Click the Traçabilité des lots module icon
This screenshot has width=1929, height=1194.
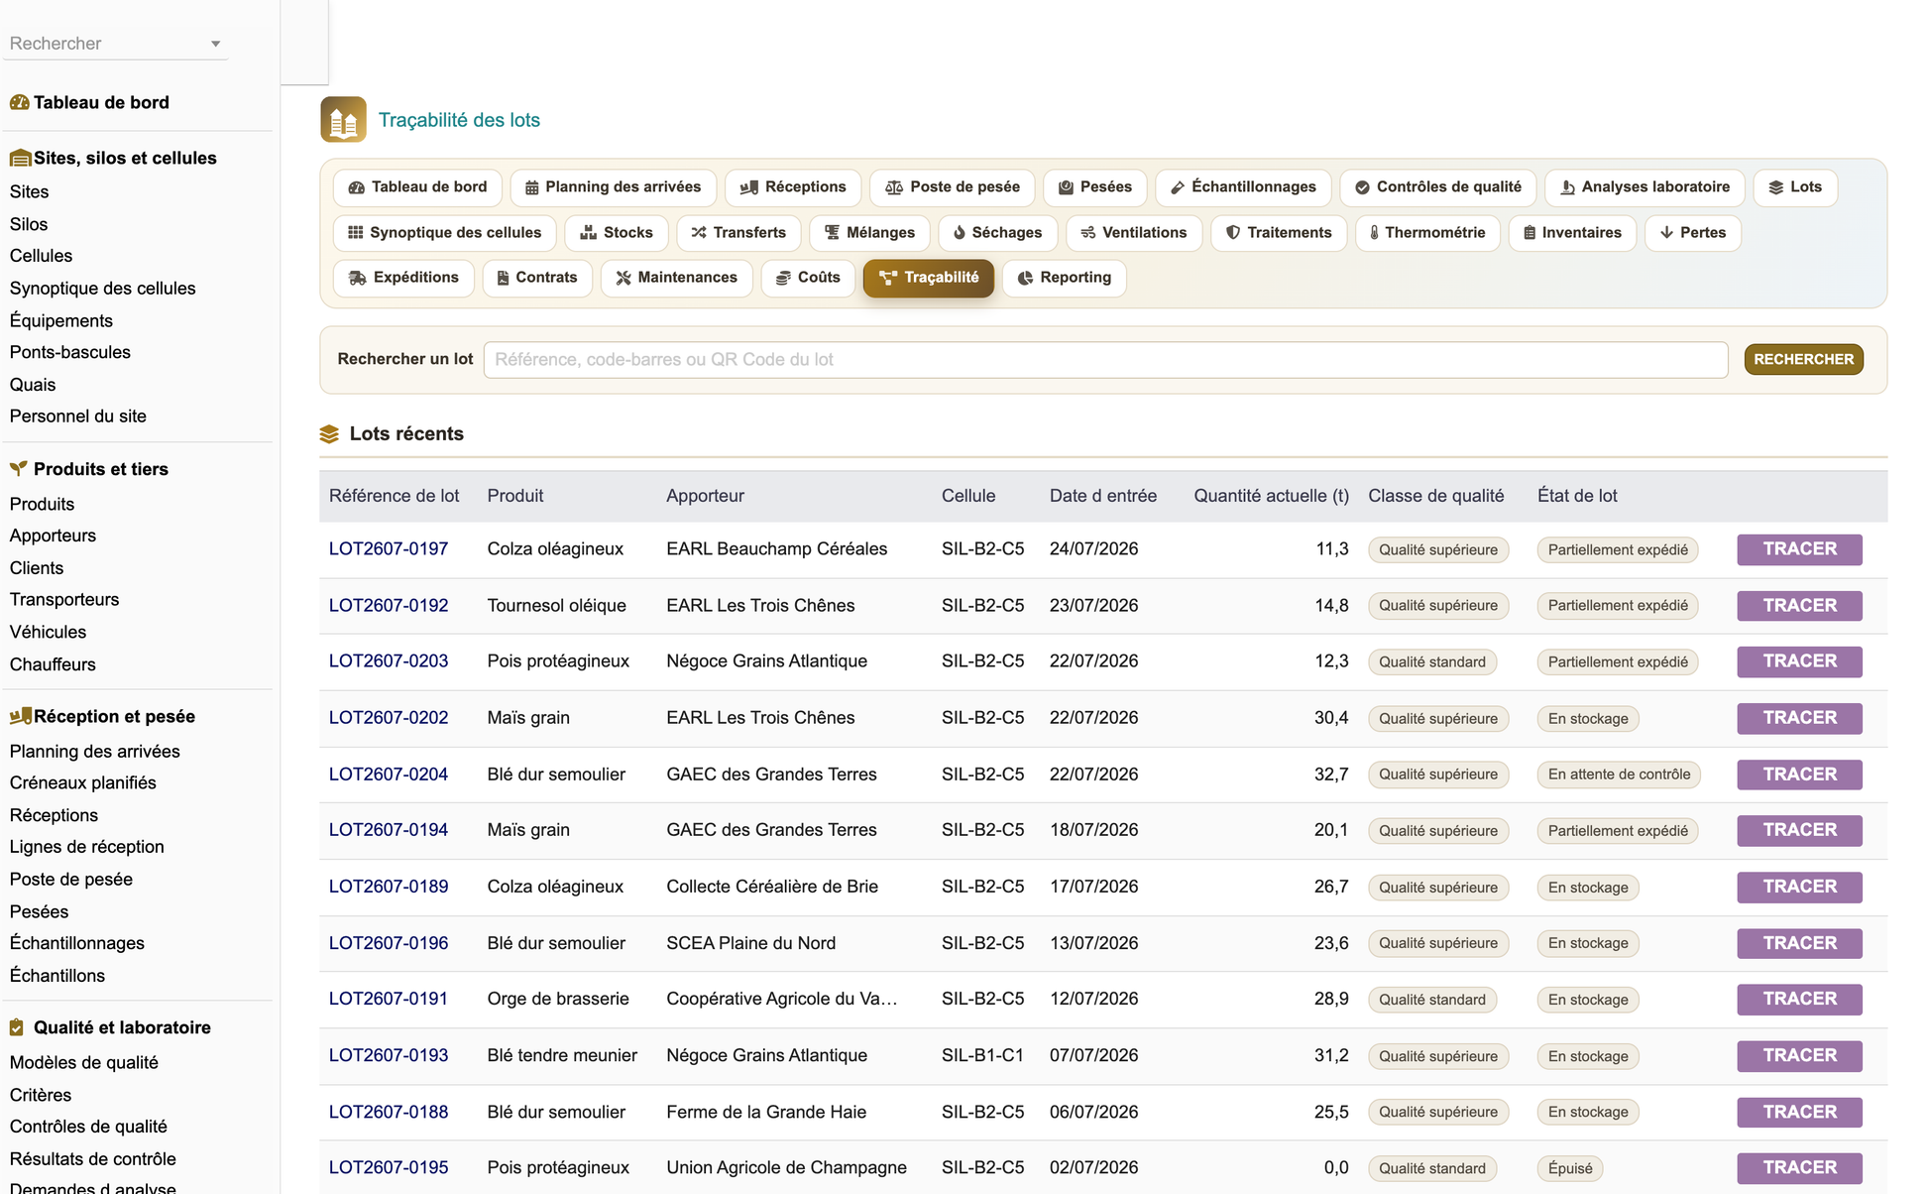(343, 120)
